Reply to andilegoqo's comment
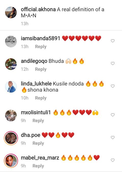The image size is (122, 172). click(41, 69)
